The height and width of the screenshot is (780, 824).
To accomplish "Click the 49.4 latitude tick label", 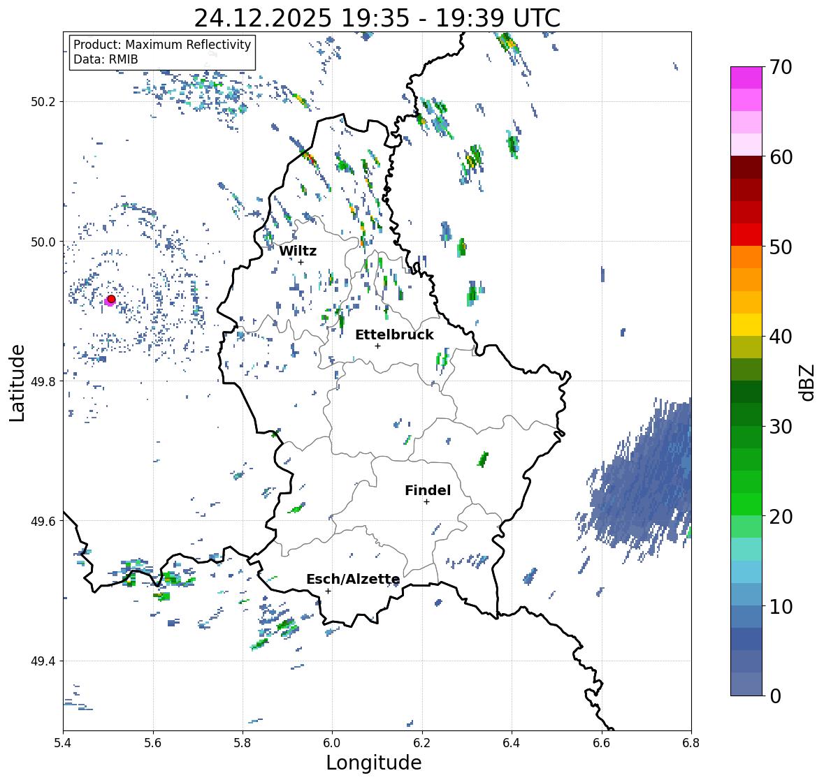I will tap(43, 661).
